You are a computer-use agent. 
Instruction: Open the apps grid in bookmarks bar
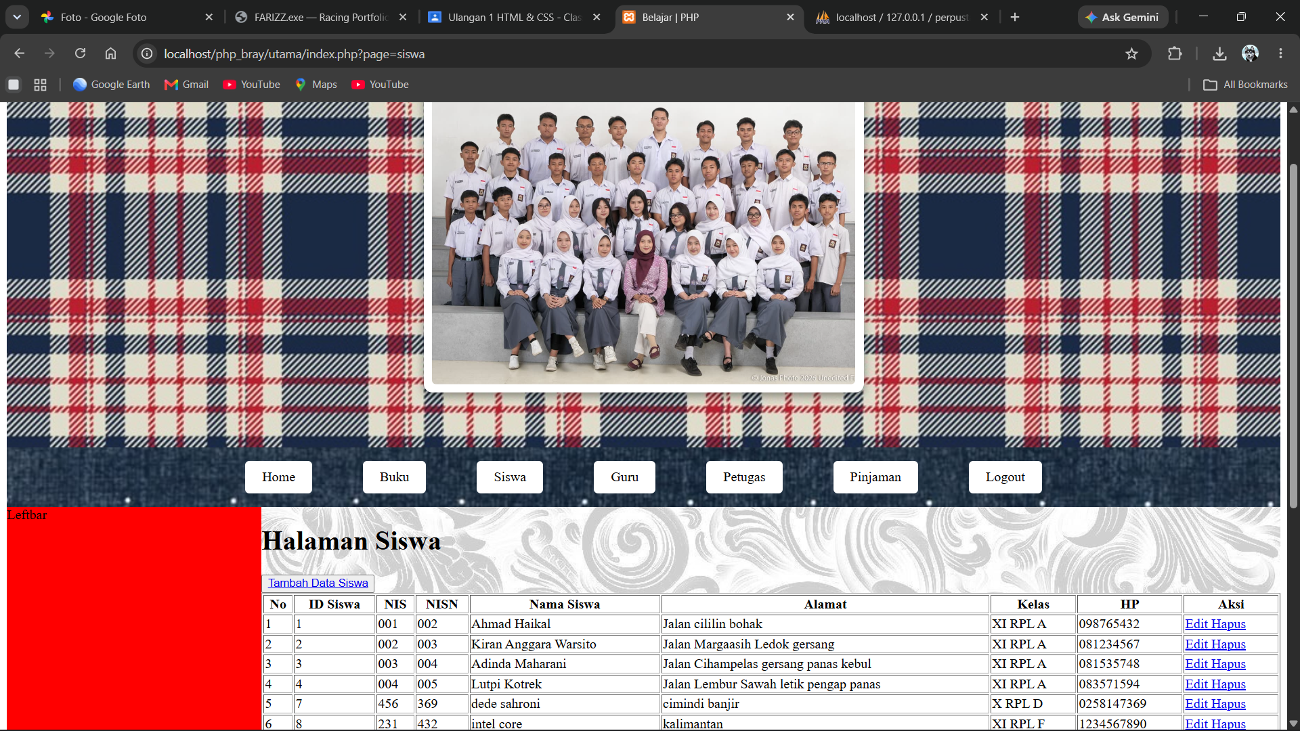click(x=41, y=85)
